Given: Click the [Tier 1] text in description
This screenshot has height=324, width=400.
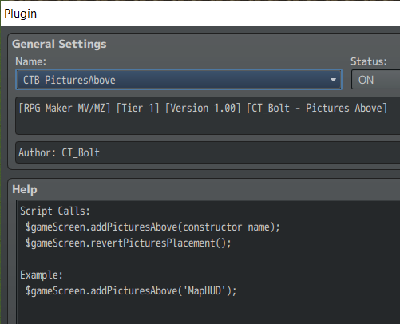Looking at the screenshot, I should tap(137, 109).
